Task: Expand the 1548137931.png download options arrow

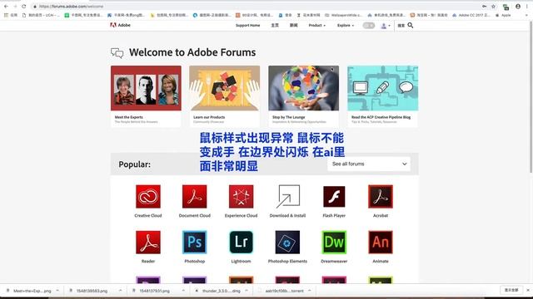Action: (x=183, y=291)
